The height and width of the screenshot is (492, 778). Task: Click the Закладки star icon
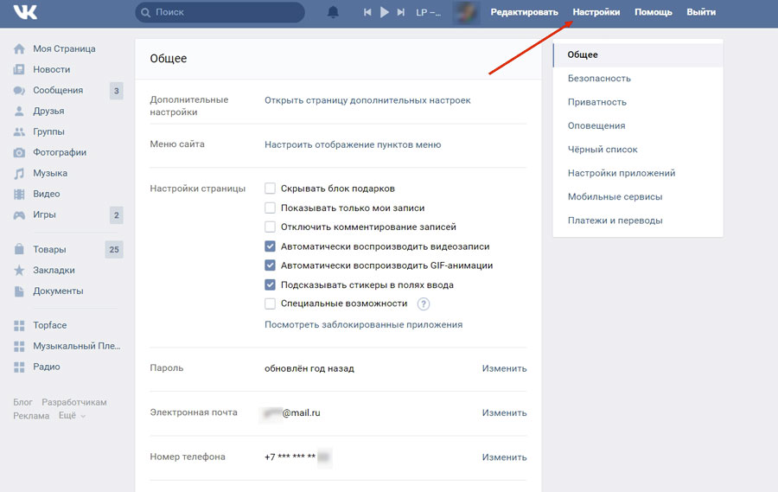click(x=19, y=270)
